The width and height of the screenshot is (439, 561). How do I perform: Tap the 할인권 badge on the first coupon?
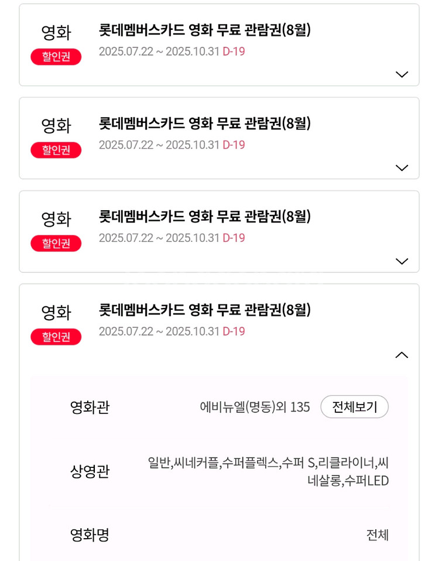[x=56, y=57]
